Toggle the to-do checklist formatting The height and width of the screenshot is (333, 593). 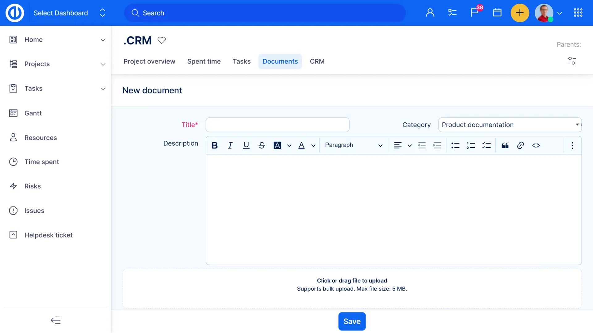(x=486, y=145)
